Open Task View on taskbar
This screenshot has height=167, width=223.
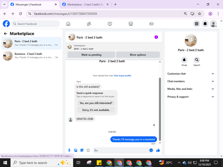pyautogui.click(x=78, y=163)
